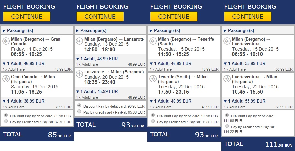Select debit card discount option for Lanzarote booking
The image size is (295, 151).
pos(79,105)
